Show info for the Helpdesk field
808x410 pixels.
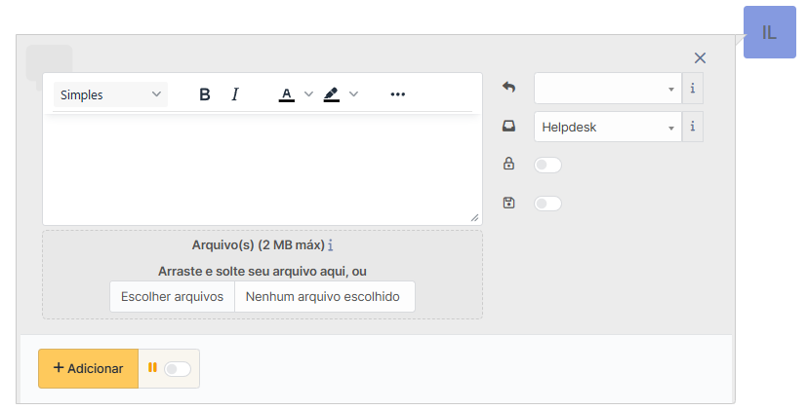click(693, 127)
